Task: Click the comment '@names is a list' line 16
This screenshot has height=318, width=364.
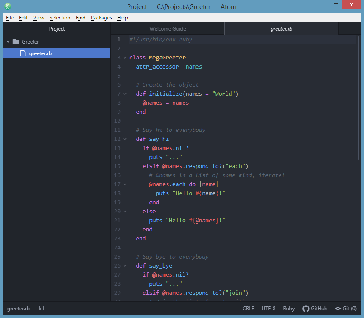Action: (217, 175)
